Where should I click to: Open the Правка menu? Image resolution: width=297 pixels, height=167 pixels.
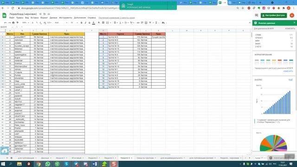[x=19, y=18]
